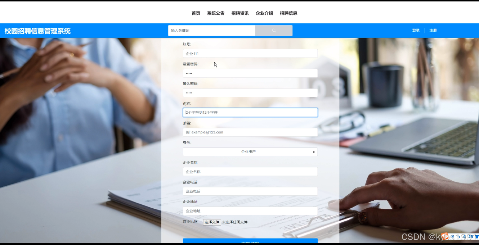Toggle the 中 Chinese/English input mode
The image size is (479, 245).
(x=452, y=236)
